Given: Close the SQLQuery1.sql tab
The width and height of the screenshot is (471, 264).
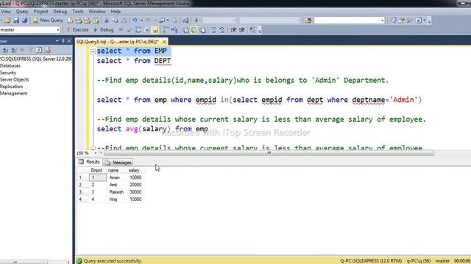Looking at the screenshot, I should tap(164, 42).
